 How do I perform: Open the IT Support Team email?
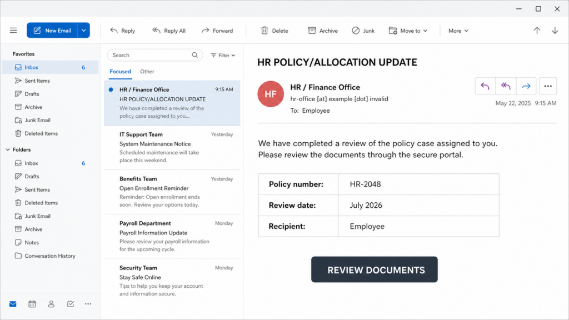(172, 147)
